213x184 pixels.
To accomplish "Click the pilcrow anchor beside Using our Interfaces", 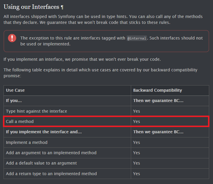I will coord(62,7).
